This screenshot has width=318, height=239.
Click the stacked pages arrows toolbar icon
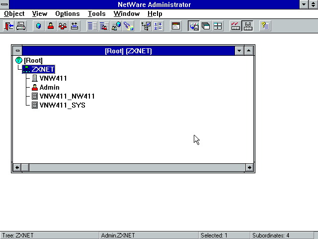point(75,26)
